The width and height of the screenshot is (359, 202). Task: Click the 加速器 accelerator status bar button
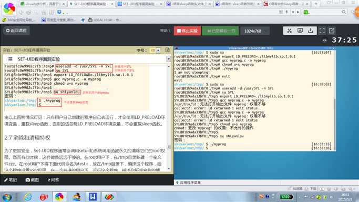tap(295, 189)
